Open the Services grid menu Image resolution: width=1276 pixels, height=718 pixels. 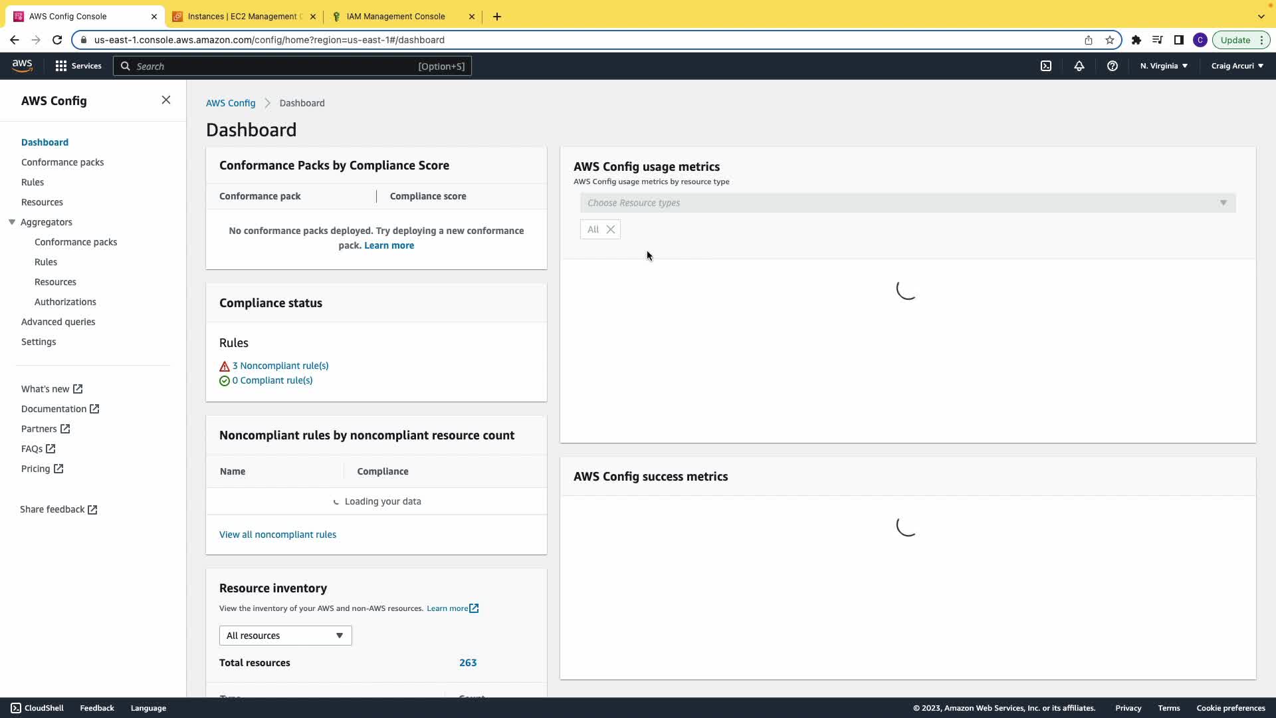pyautogui.click(x=78, y=66)
